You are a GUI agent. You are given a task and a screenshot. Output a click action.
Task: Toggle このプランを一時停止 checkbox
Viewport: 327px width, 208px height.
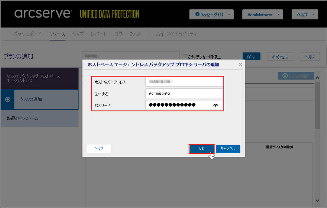click(185, 56)
